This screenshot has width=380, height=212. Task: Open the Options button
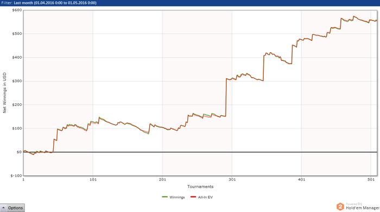click(12, 208)
